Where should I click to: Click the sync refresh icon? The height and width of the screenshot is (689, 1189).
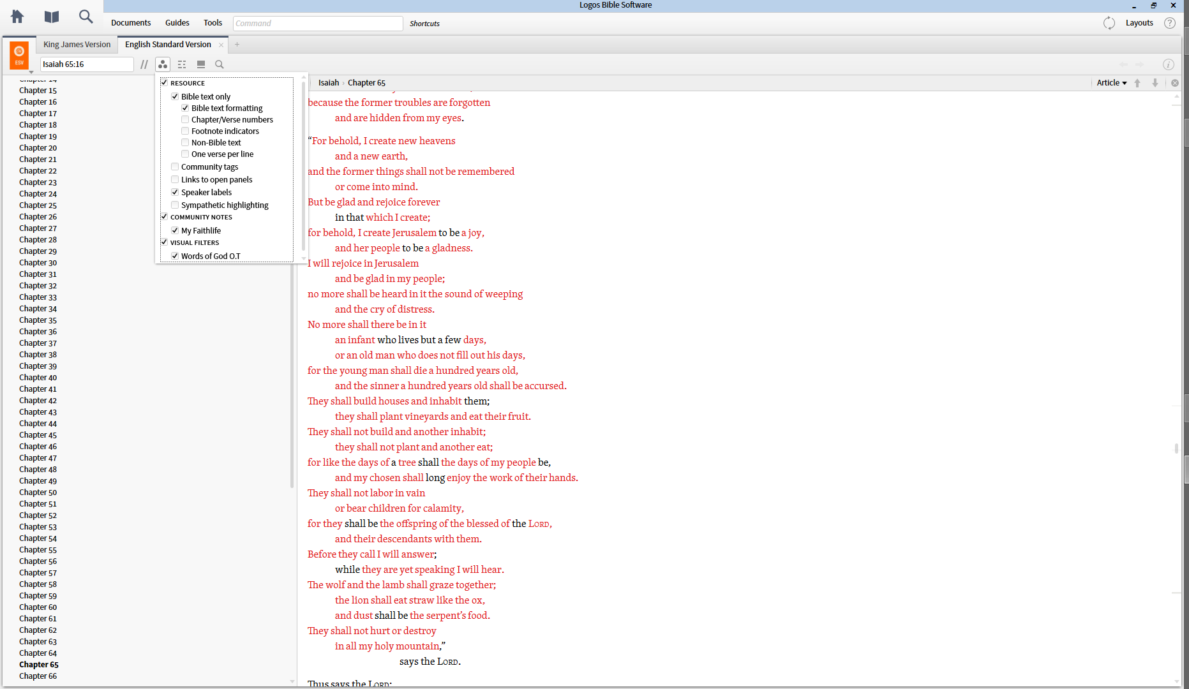(1109, 23)
